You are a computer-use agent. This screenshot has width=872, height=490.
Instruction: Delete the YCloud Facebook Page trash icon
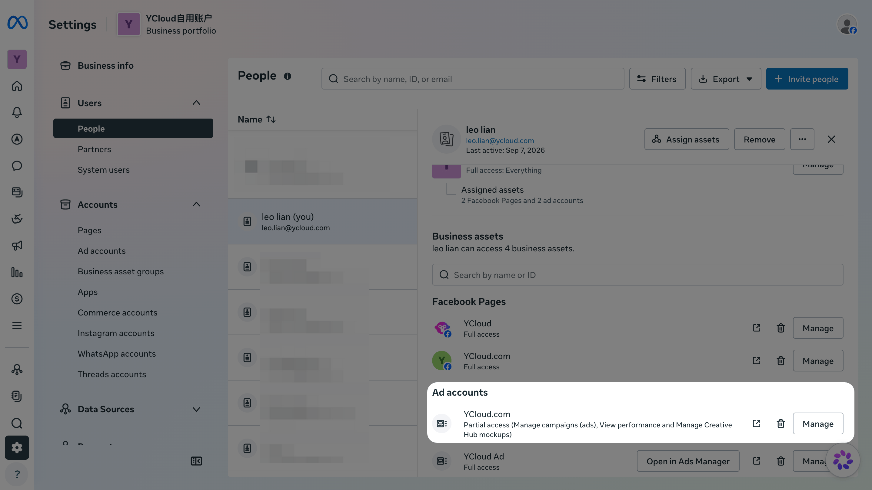pos(780,328)
